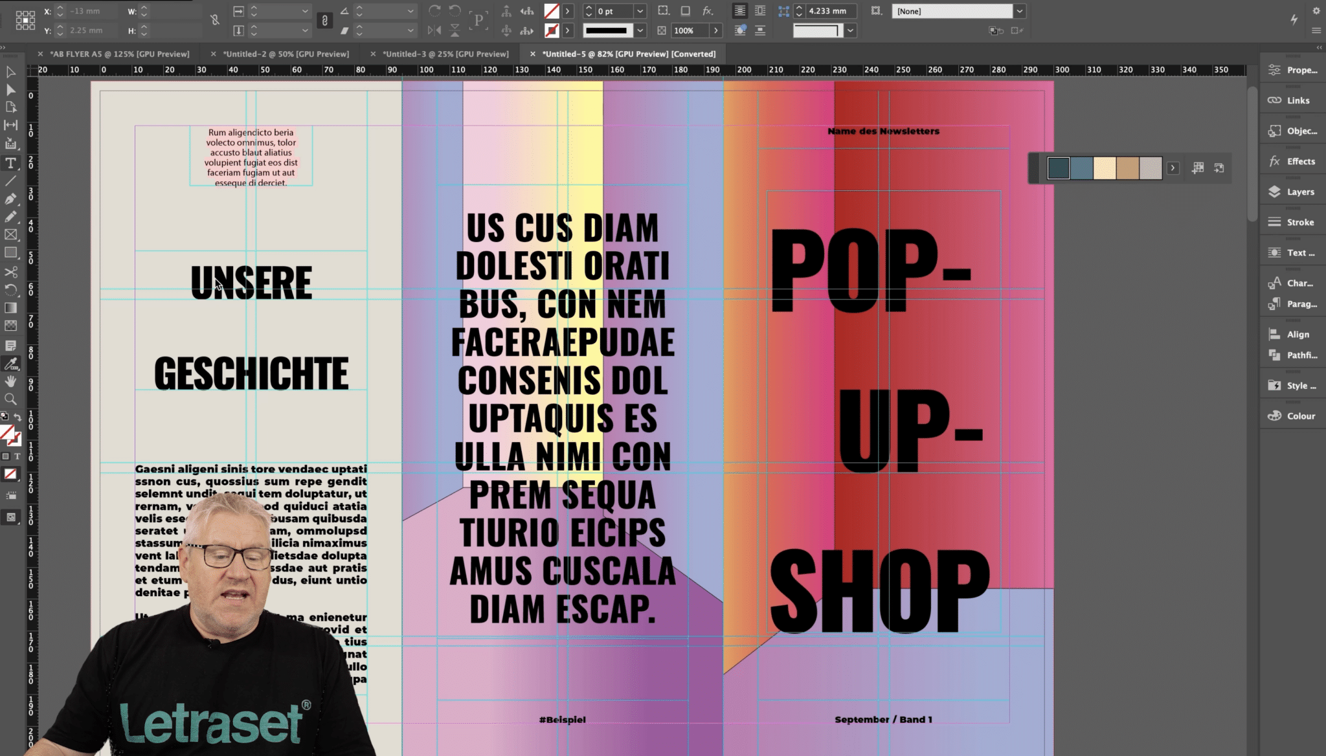Viewport: 1326px width, 756px height.
Task: Open the [None] object style dropdown
Action: (1020, 11)
